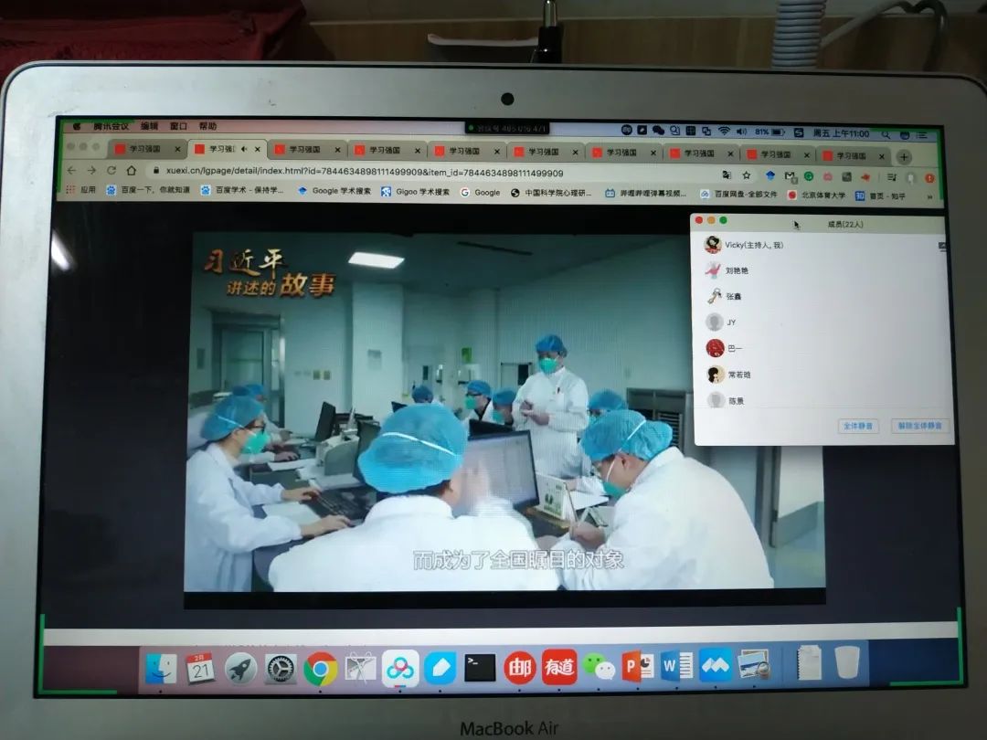Open Trash in the Dock
This screenshot has width=987, height=740.
pyautogui.click(x=847, y=662)
